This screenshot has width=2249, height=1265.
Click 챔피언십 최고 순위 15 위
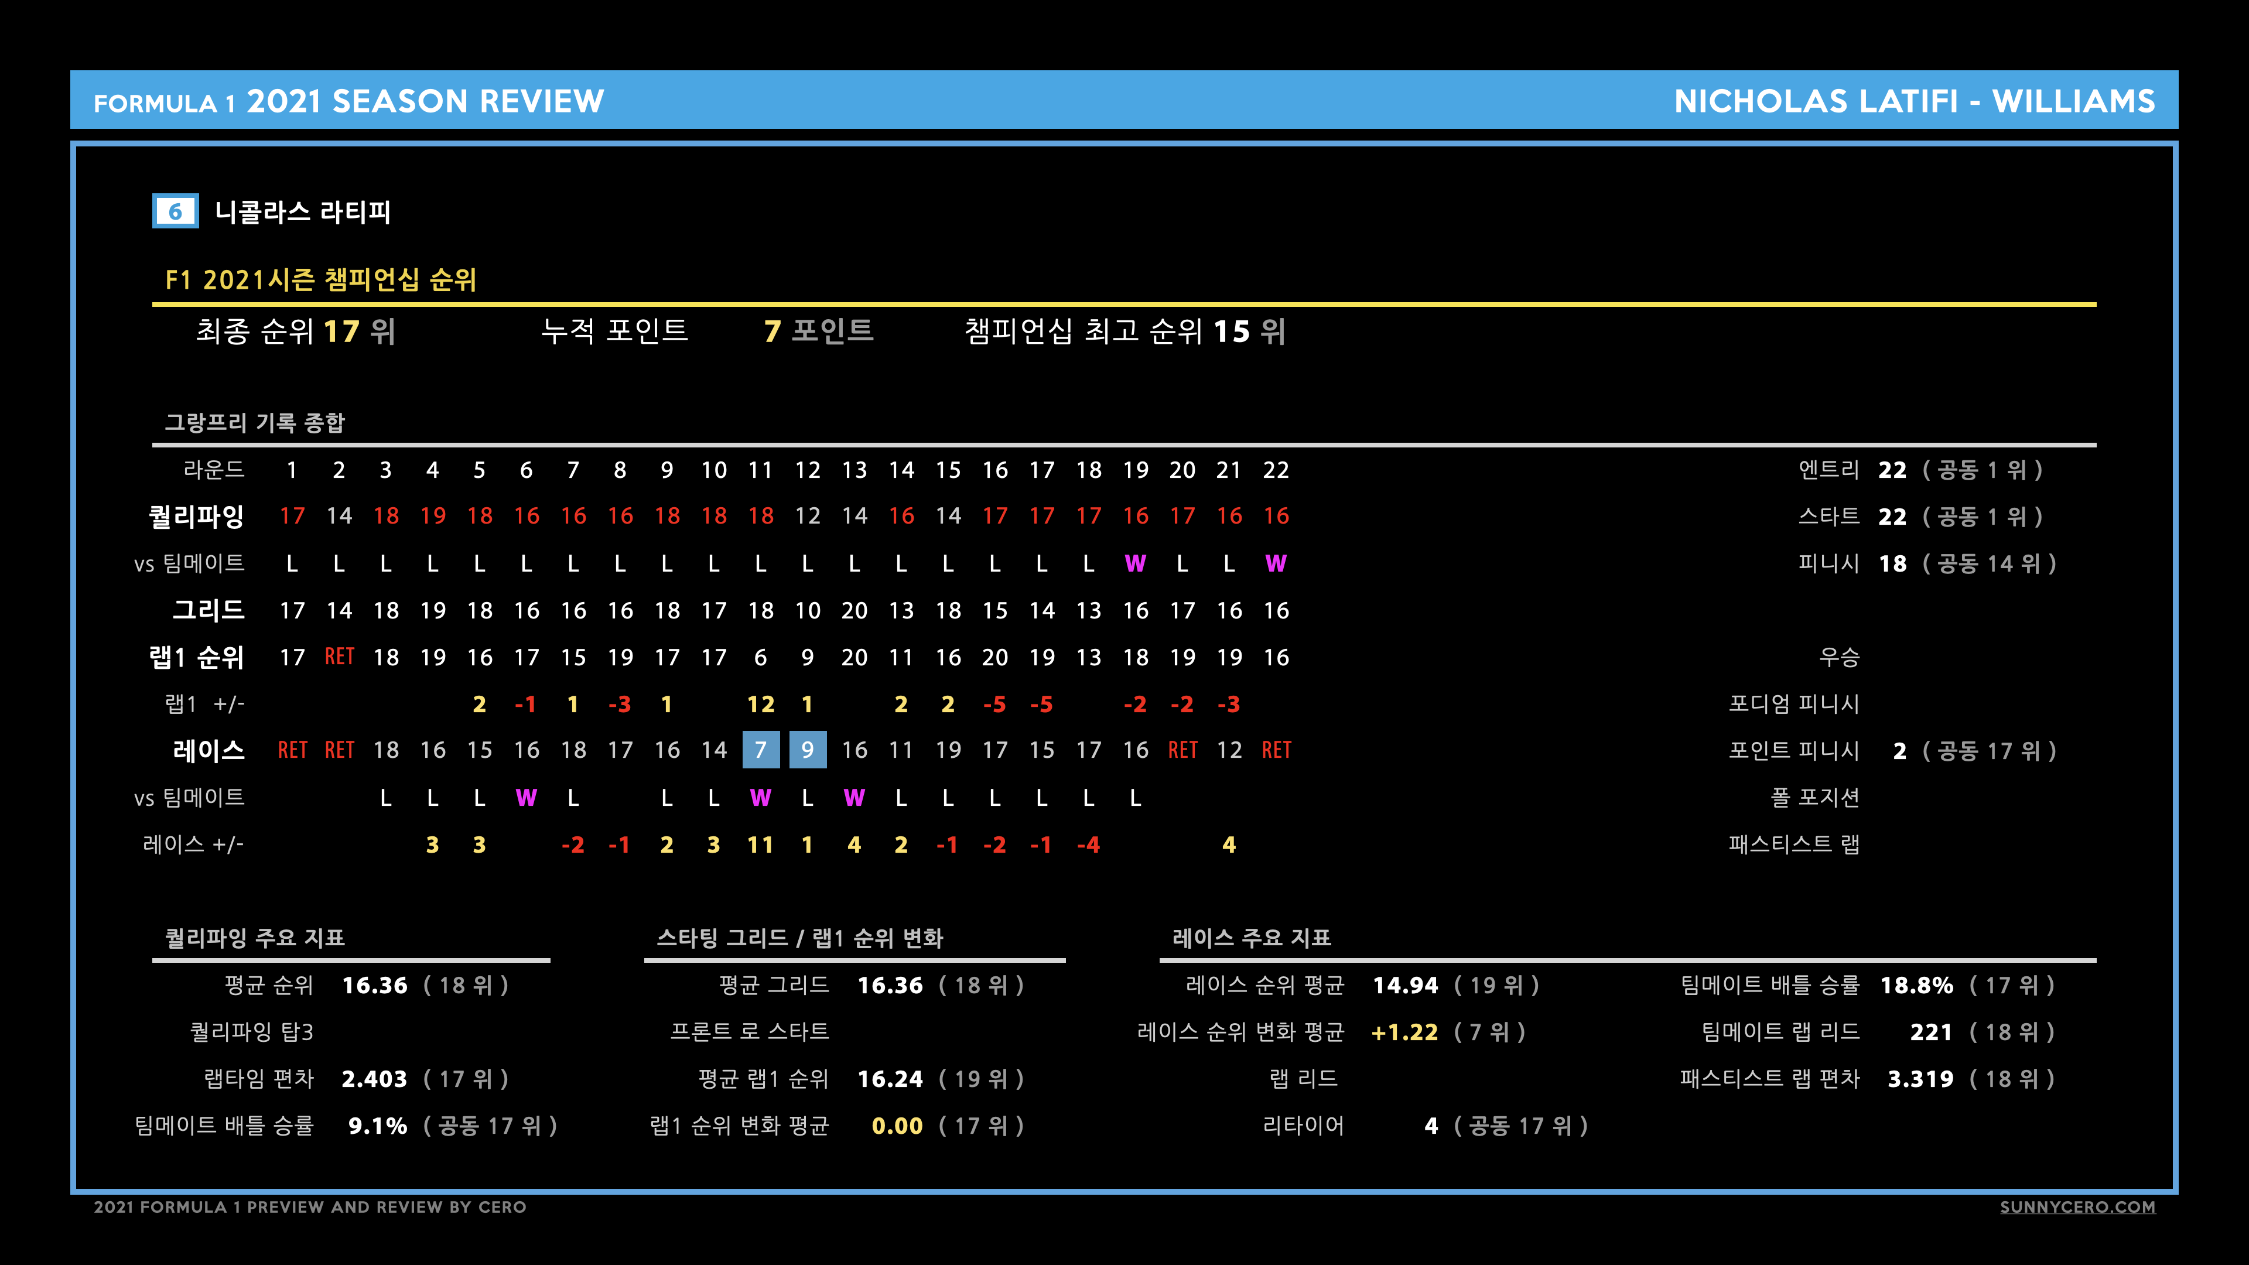click(x=1124, y=331)
